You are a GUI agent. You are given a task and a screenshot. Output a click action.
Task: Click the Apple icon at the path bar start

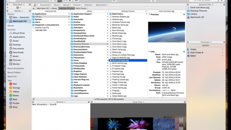point(33,8)
